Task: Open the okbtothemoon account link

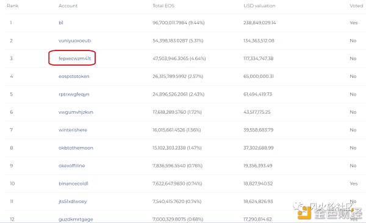Action: [x=76, y=148]
